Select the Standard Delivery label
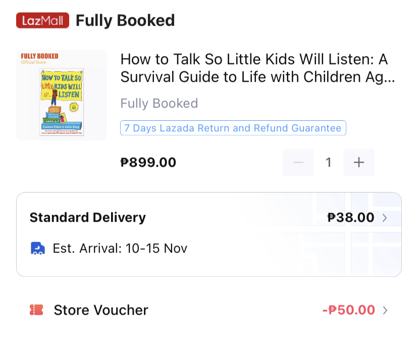This screenshot has width=418, height=338. tap(88, 218)
